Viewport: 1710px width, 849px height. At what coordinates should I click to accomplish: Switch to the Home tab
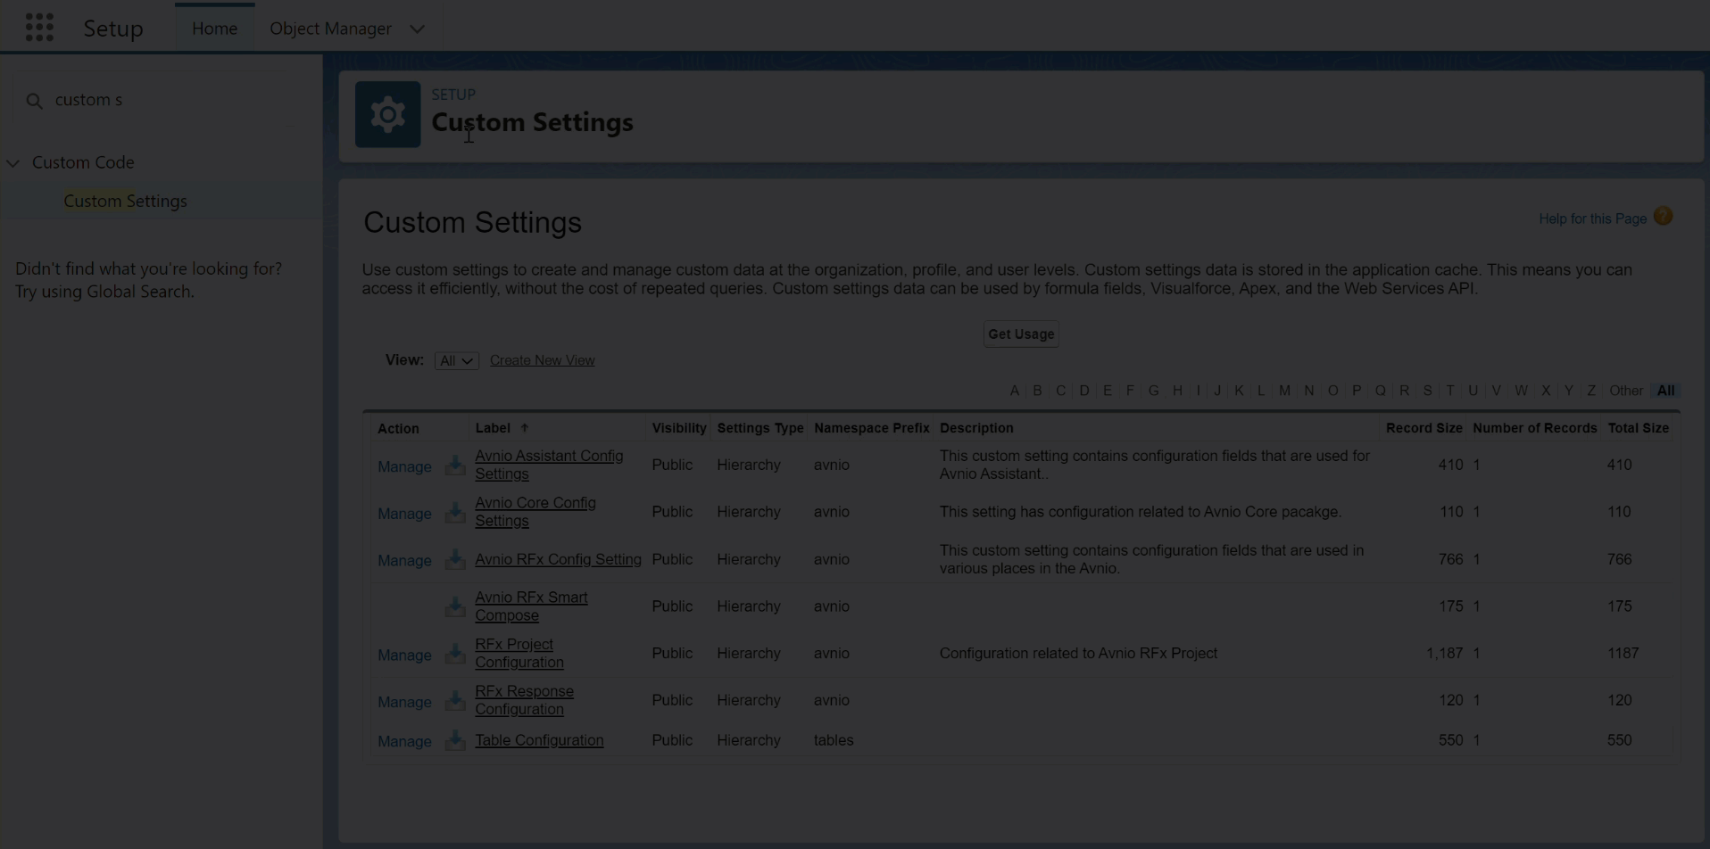(214, 29)
